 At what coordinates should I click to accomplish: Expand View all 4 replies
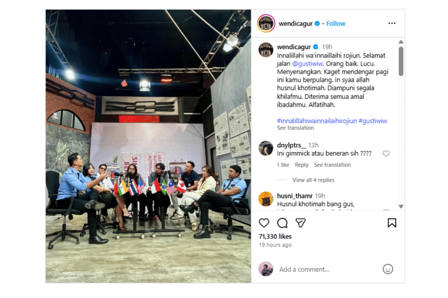tap(313, 180)
